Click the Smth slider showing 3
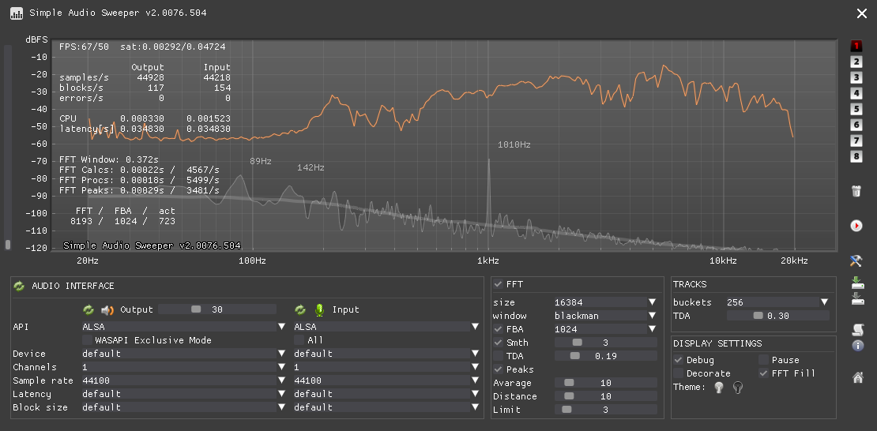Screen dimensions: 877x431 (x=606, y=343)
